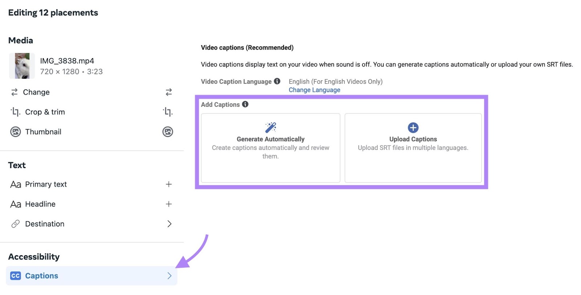
Task: Open the Thumbnail editor icon
Action: tap(168, 132)
